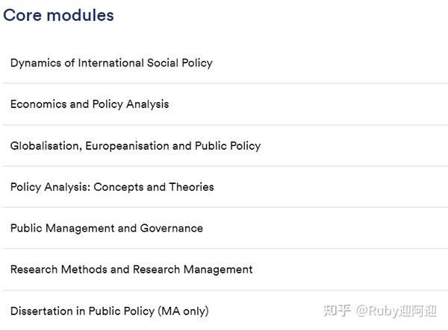Click the 知乎 watermark logo

coord(337,311)
